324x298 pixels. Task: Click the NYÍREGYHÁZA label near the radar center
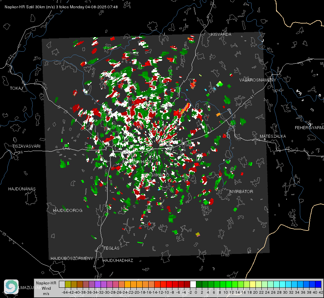coord(137,162)
